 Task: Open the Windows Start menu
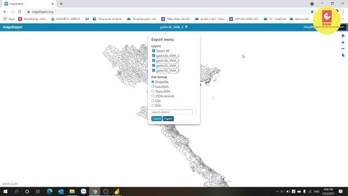(5, 191)
